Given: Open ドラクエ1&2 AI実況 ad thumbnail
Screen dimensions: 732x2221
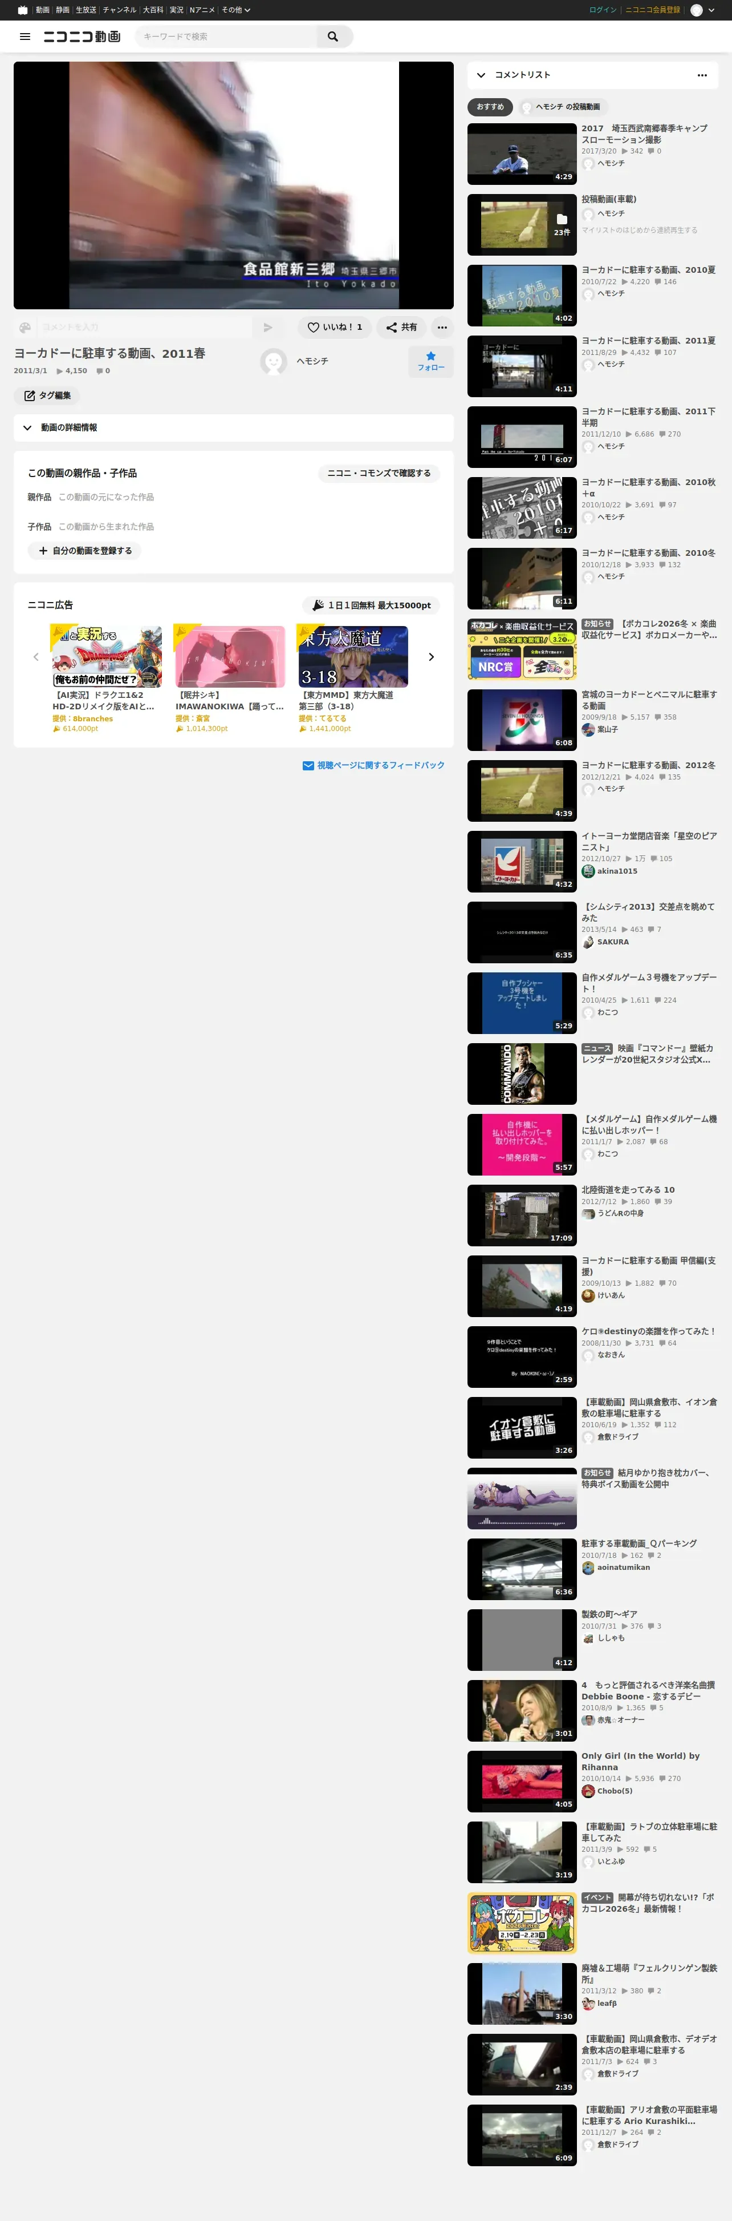Looking at the screenshot, I should point(107,657).
